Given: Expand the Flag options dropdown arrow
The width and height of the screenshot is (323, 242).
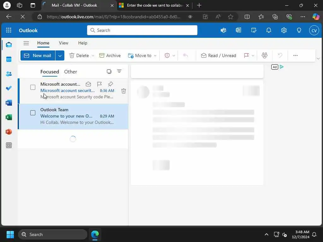Looking at the screenshot, I should pyautogui.click(x=253, y=55).
